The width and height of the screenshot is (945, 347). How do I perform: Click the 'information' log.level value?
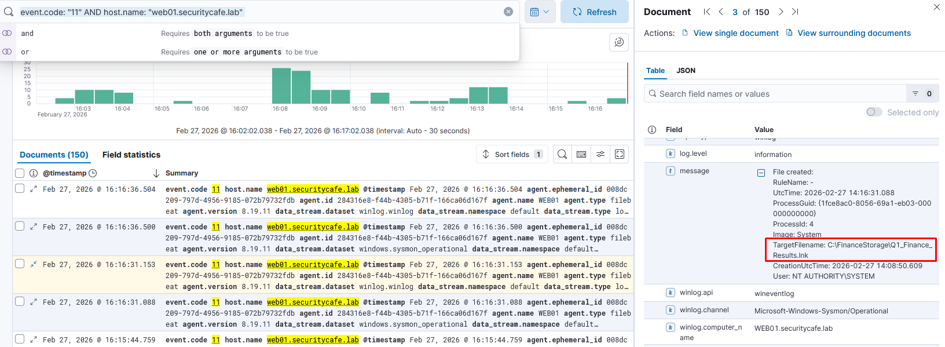[x=773, y=155]
